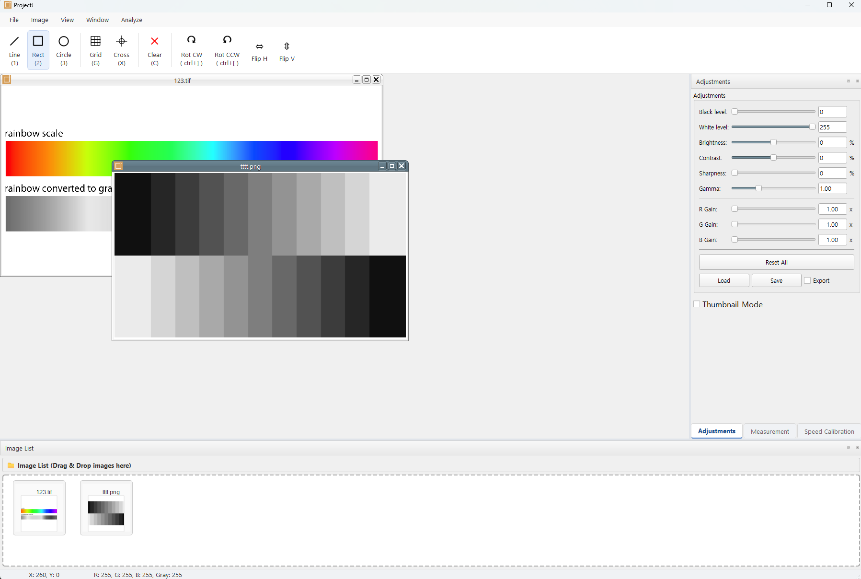Open the Image menu
Image resolution: width=861 pixels, height=579 pixels.
(40, 20)
